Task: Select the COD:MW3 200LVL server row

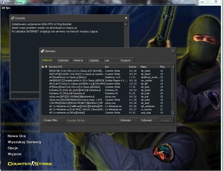Action: [106, 103]
